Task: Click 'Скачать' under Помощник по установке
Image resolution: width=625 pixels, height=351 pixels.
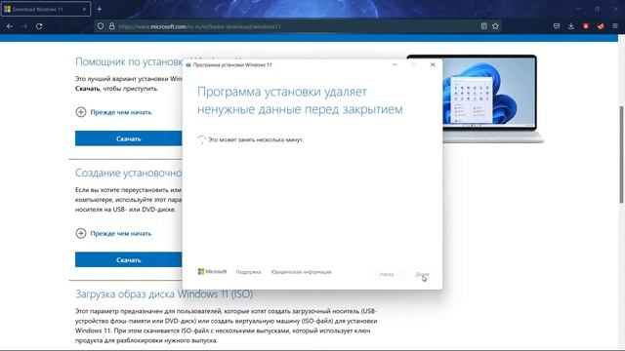Action: pyautogui.click(x=128, y=138)
